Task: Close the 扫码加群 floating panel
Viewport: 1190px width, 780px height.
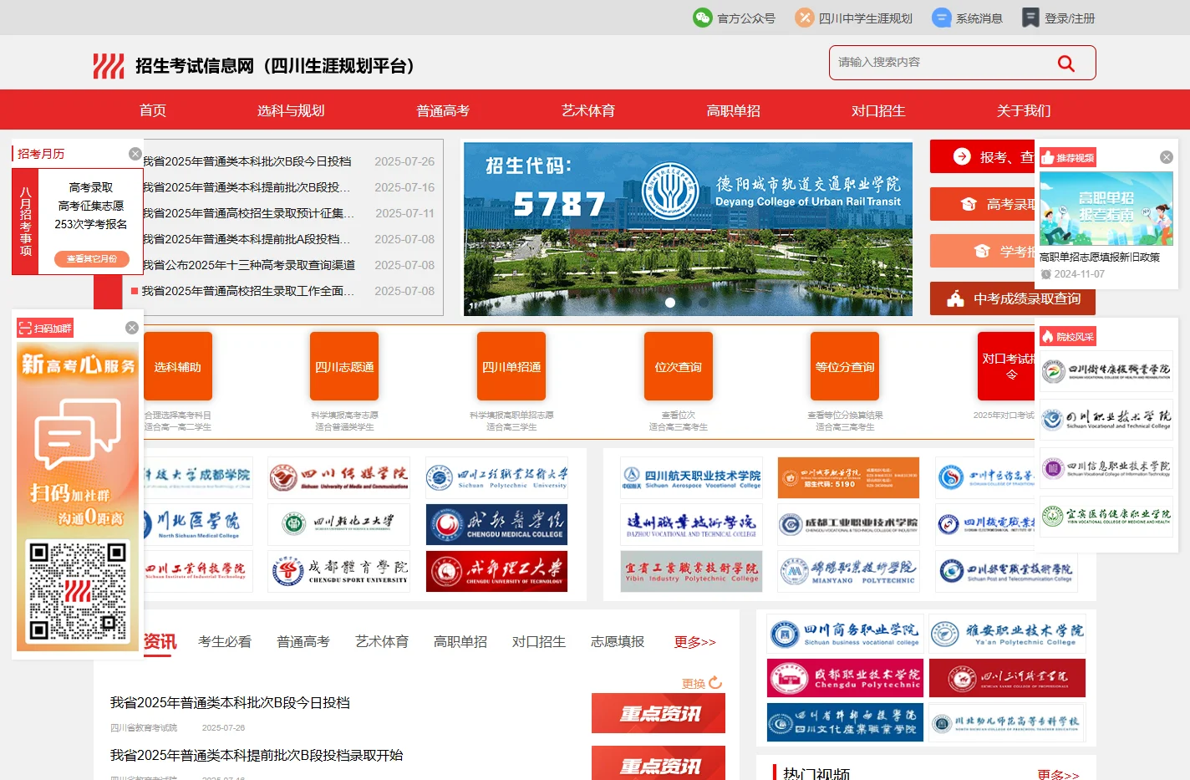Action: [x=131, y=328]
